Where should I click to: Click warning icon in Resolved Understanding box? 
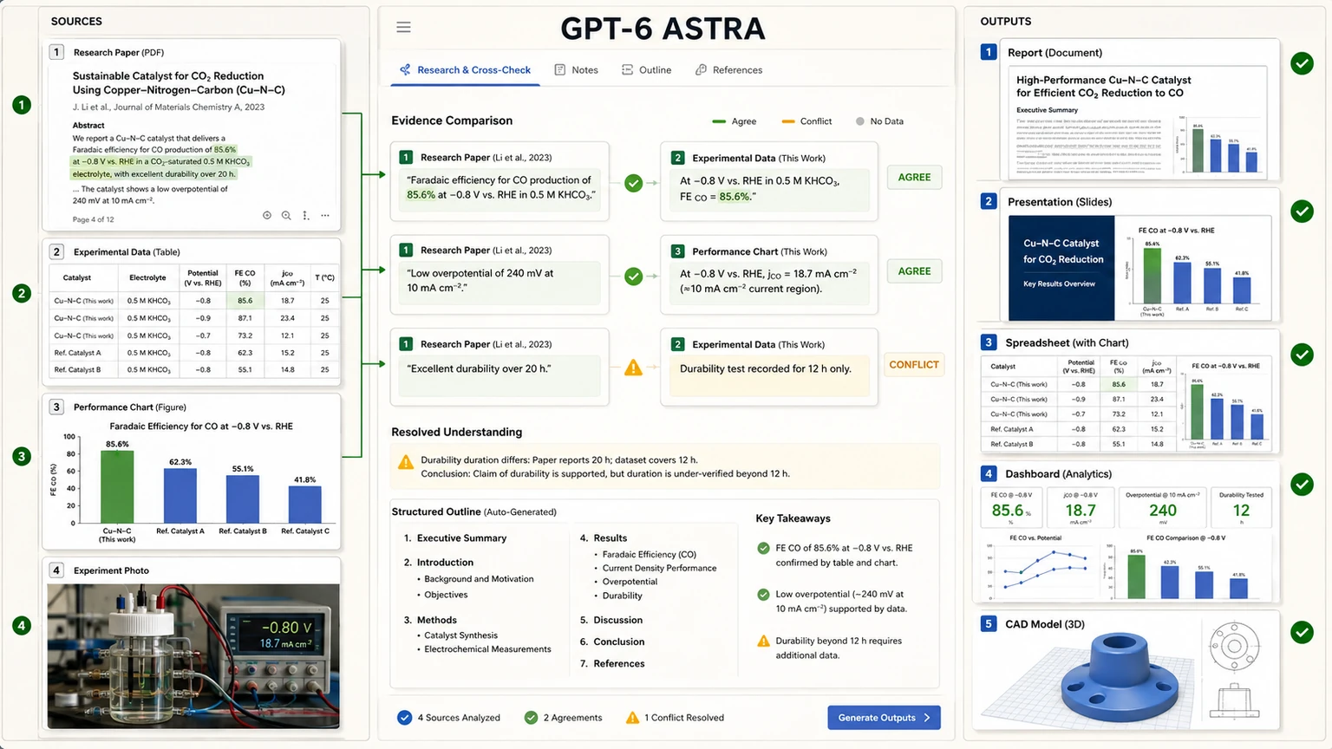point(406,462)
